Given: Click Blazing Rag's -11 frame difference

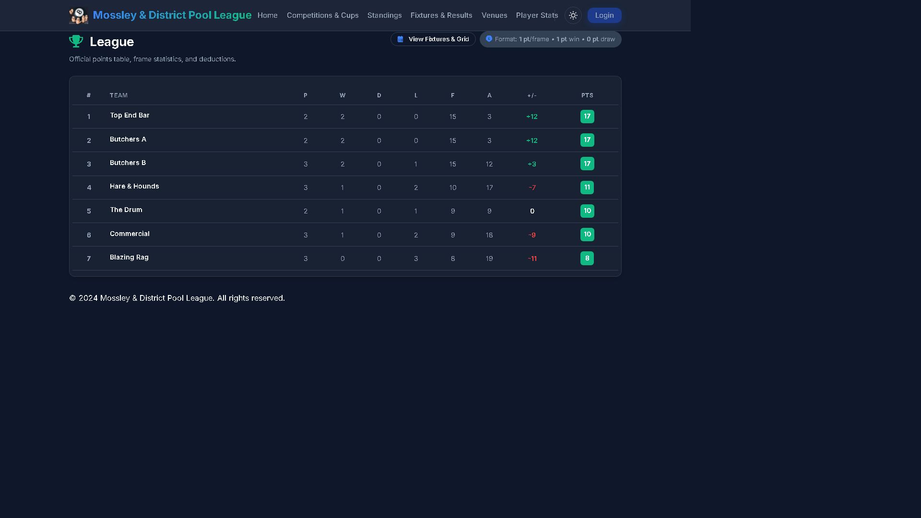Looking at the screenshot, I should click(x=532, y=259).
